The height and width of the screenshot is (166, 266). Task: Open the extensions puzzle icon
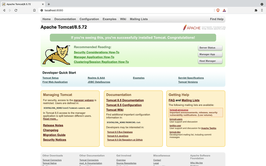point(256,10)
